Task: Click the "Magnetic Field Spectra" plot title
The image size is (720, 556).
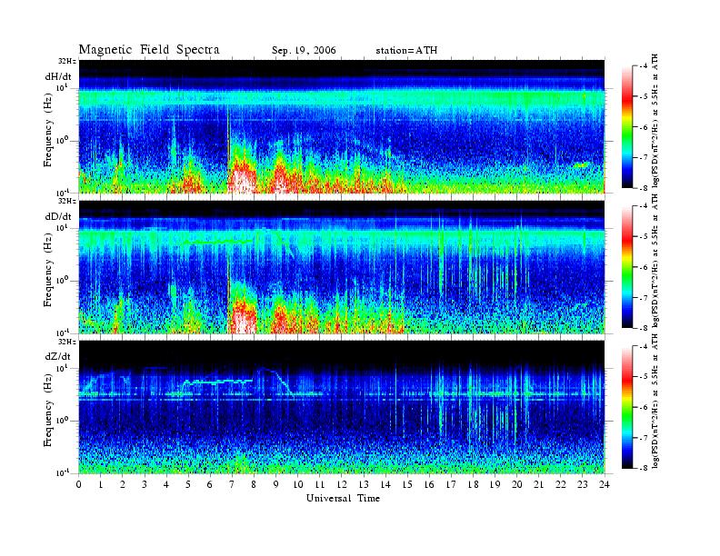Action: [149, 50]
